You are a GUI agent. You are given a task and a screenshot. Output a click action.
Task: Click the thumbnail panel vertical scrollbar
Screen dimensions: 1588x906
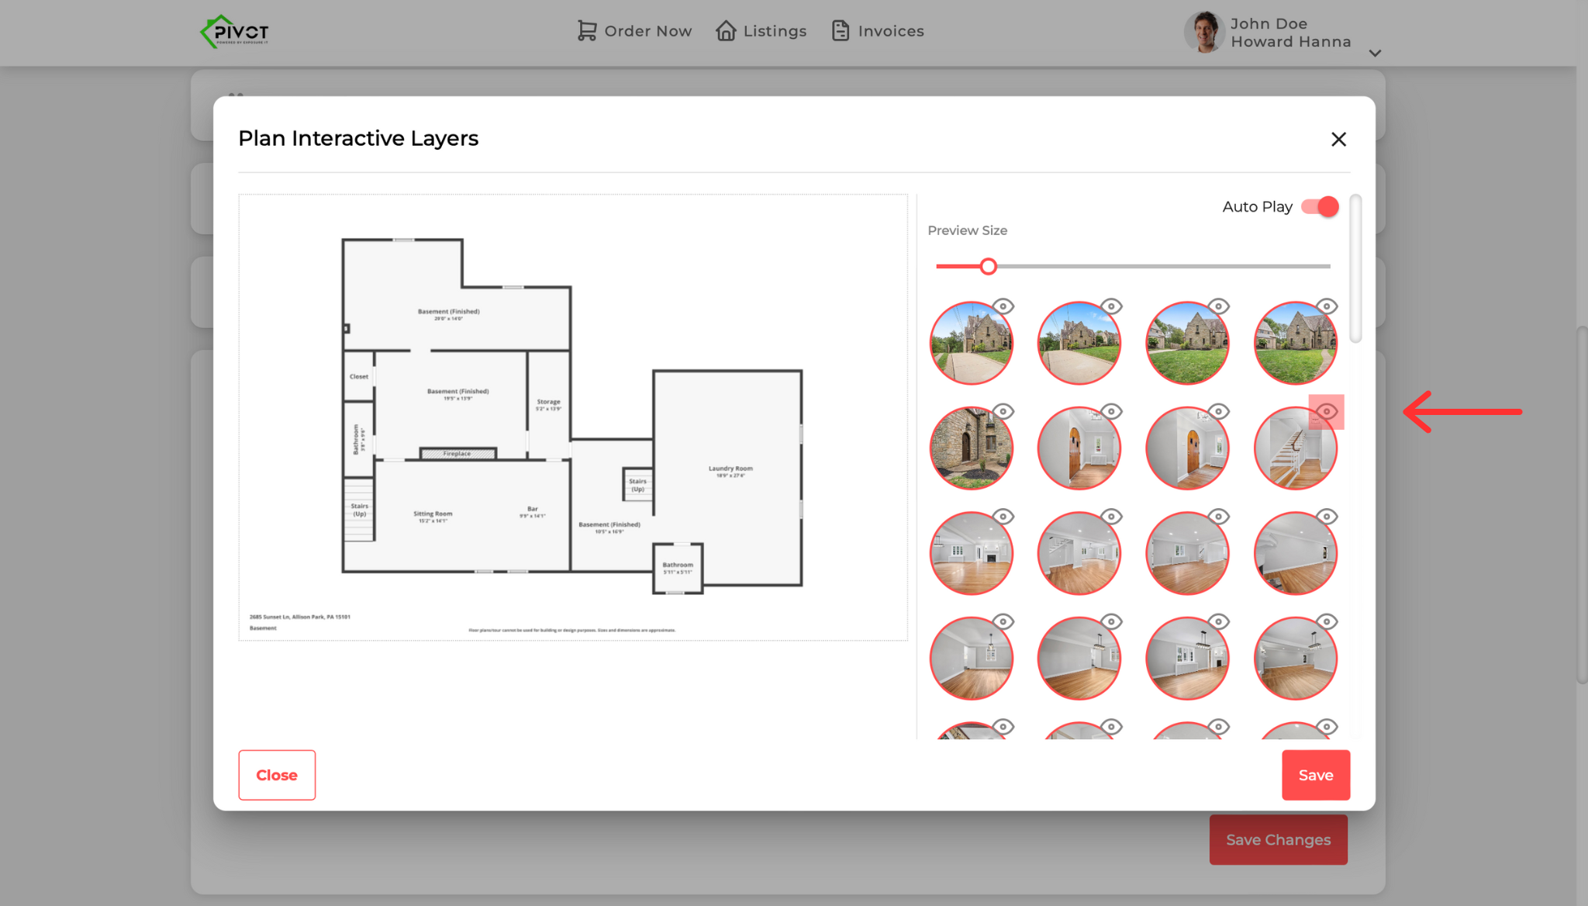tap(1355, 268)
